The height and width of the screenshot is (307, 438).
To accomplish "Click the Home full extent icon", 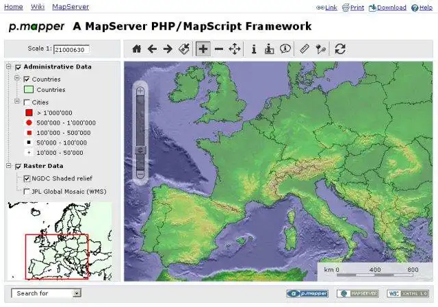I will (137, 49).
